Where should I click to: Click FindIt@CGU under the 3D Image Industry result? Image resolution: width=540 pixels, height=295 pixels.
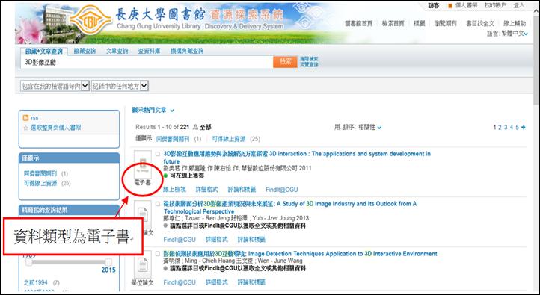(x=180, y=239)
